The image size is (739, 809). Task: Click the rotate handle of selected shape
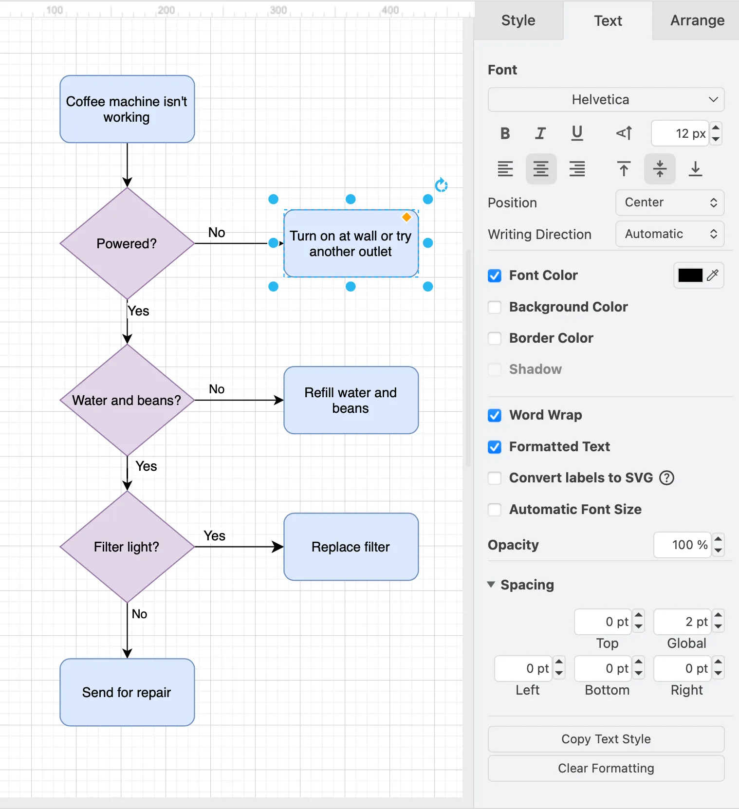[x=441, y=185]
